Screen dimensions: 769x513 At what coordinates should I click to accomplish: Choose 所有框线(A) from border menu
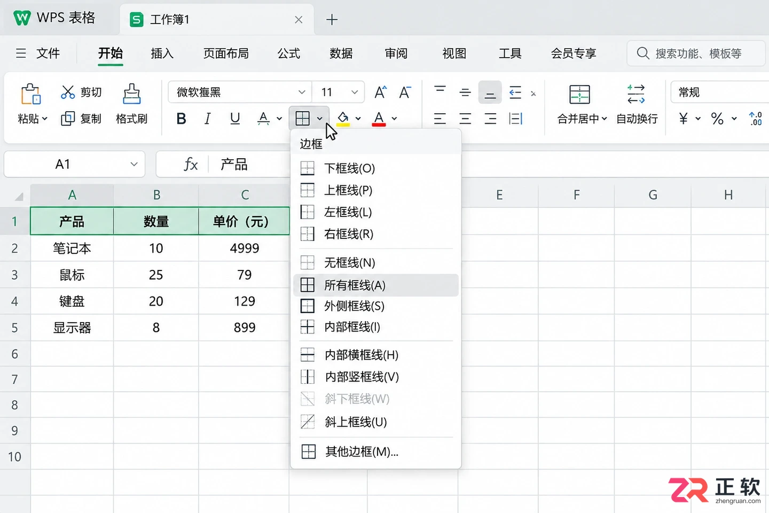point(376,285)
